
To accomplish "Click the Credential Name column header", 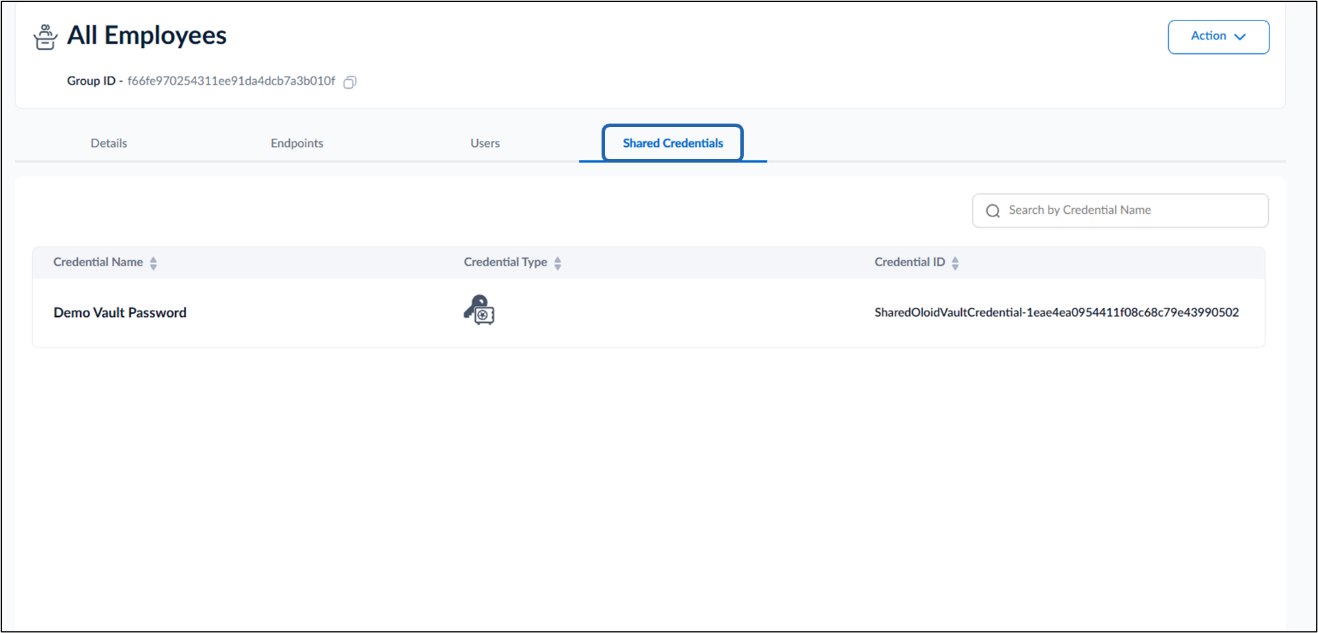I will click(x=98, y=262).
